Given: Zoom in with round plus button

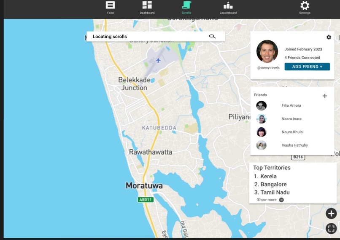Looking at the screenshot, I should coord(331,214).
